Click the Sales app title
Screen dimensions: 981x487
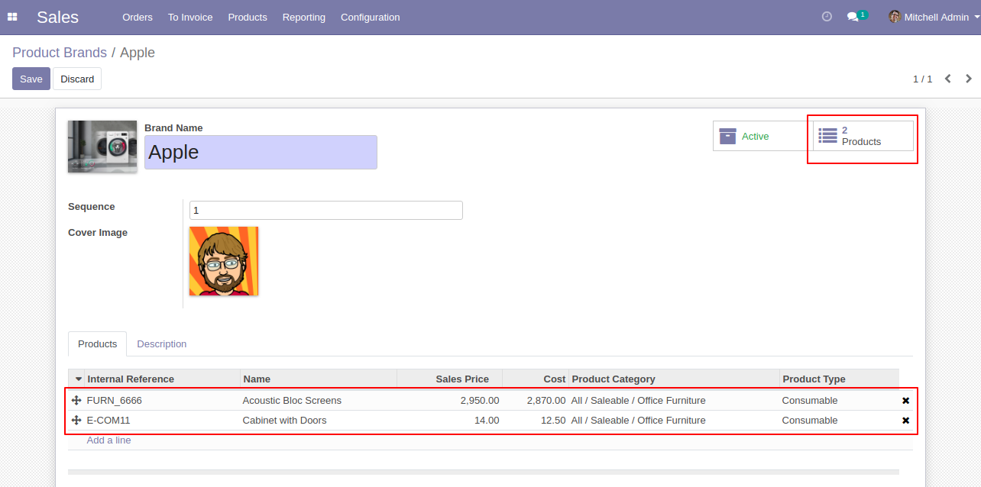(x=57, y=17)
